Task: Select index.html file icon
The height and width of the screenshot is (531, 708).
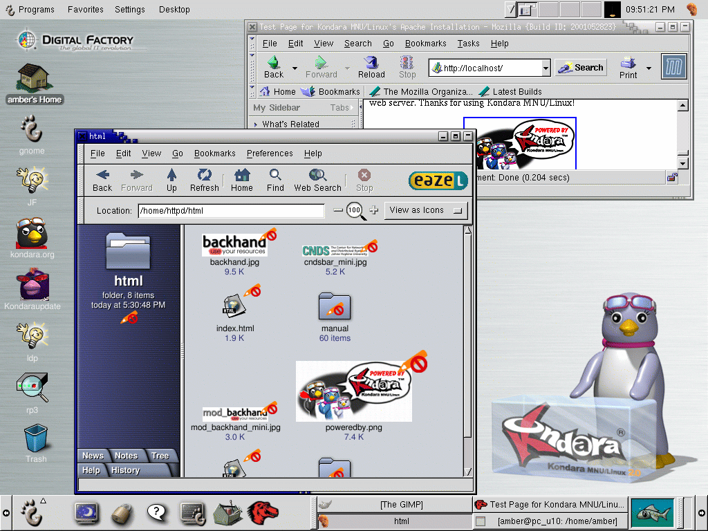Action: [x=234, y=306]
